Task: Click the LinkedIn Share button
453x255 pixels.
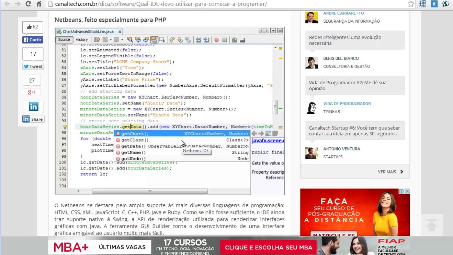Action: point(33,119)
